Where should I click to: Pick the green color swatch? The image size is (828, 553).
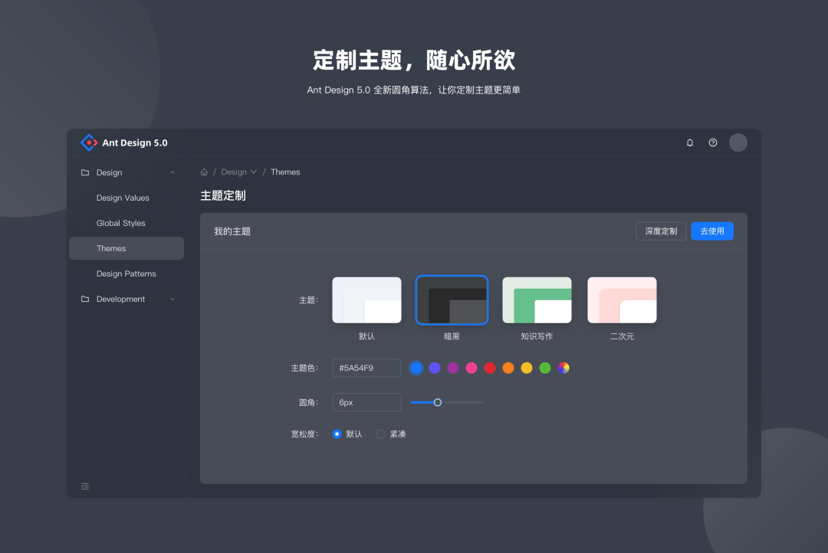[545, 368]
